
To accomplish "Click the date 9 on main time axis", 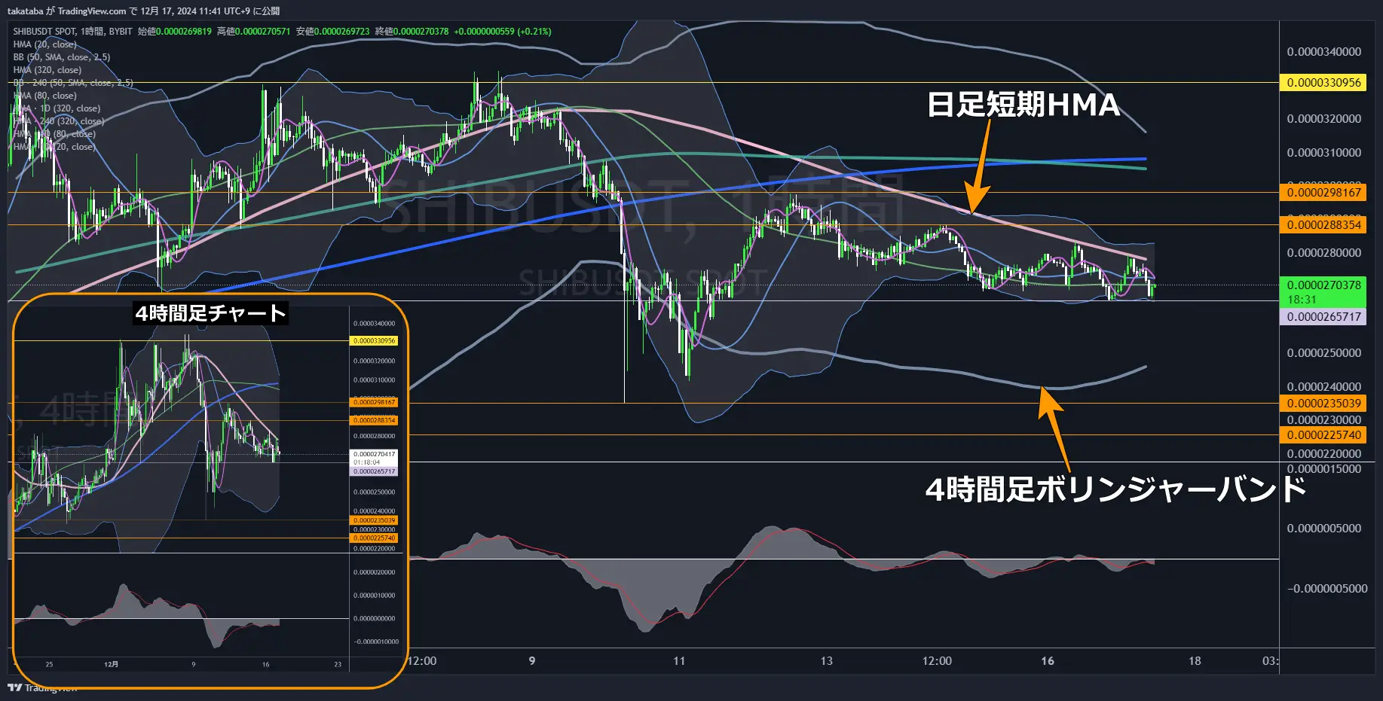I will pyautogui.click(x=532, y=661).
